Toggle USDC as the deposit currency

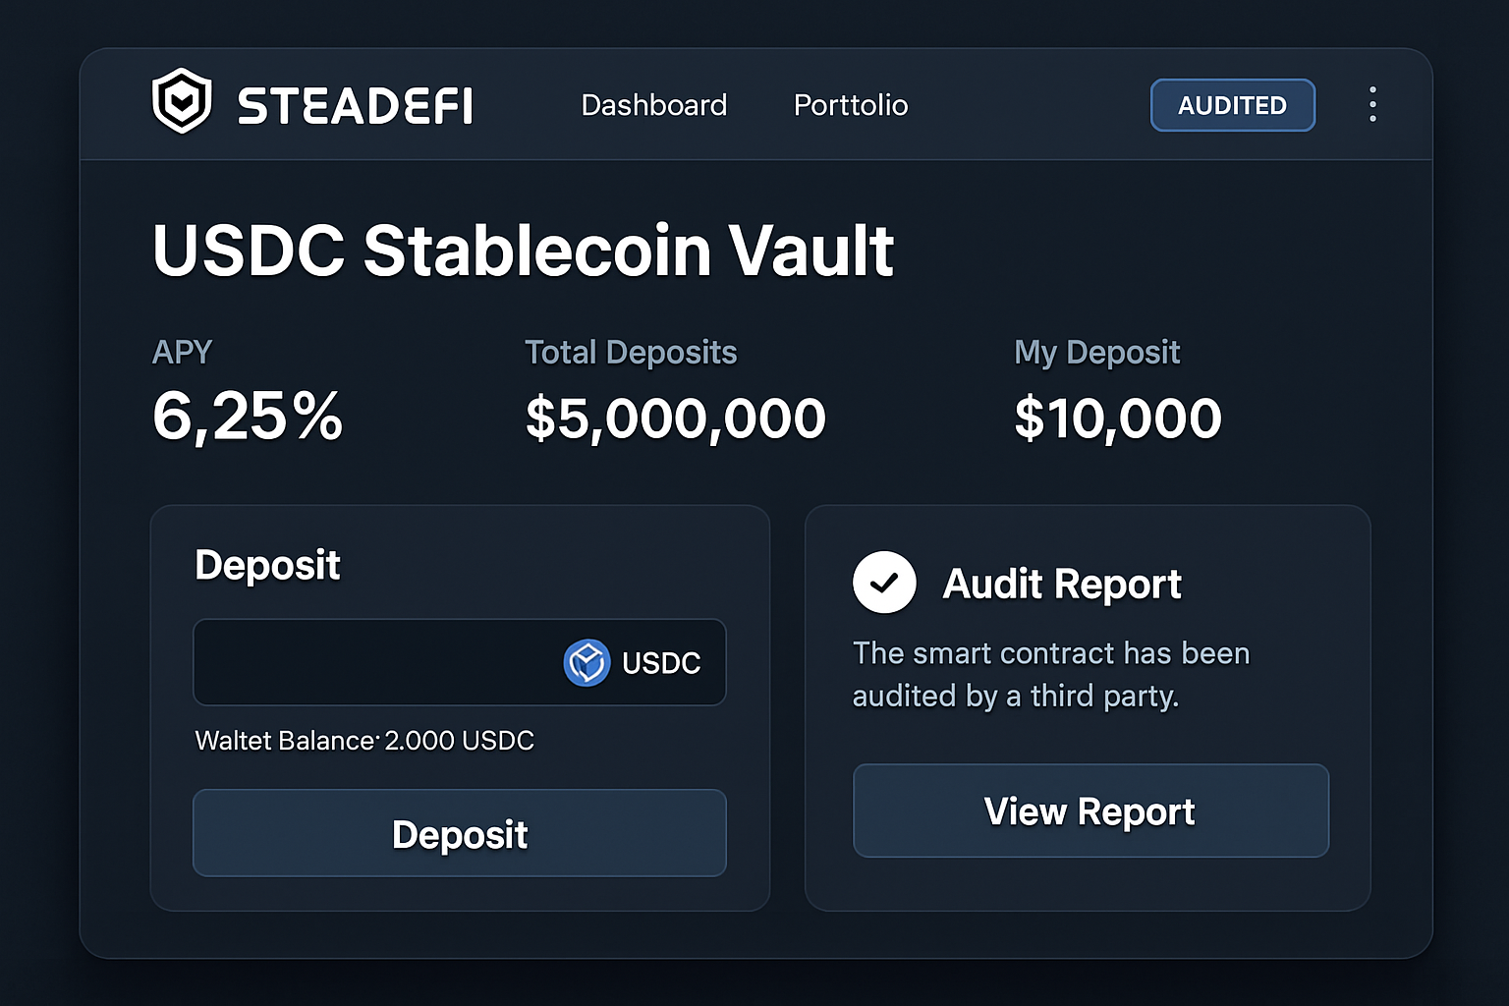tap(634, 662)
